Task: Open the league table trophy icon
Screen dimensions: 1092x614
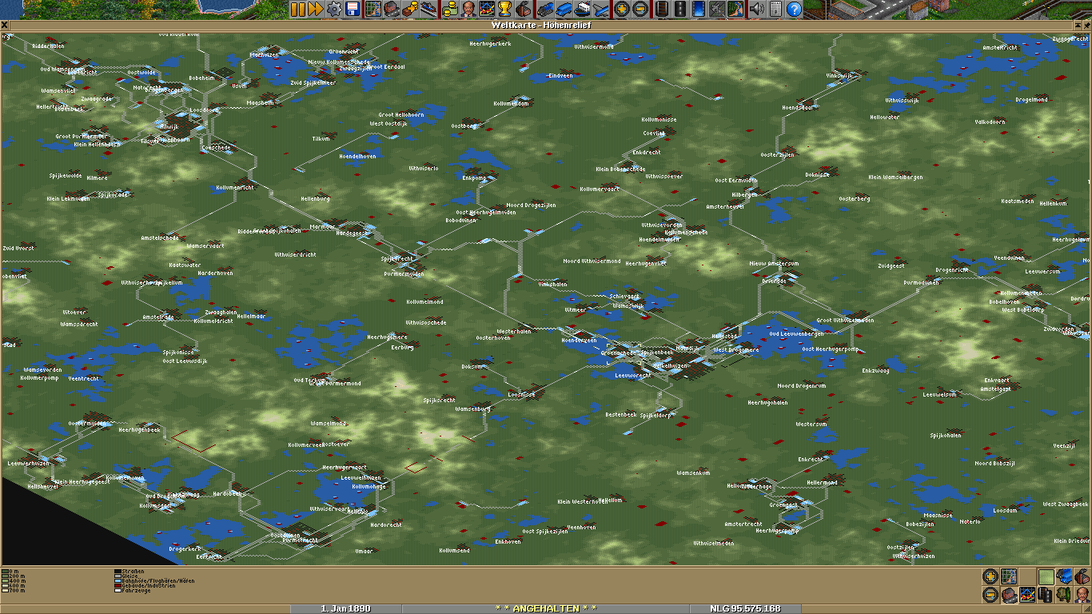Action: coord(504,9)
